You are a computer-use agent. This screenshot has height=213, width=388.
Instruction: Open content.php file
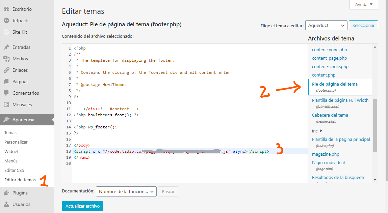point(324,75)
